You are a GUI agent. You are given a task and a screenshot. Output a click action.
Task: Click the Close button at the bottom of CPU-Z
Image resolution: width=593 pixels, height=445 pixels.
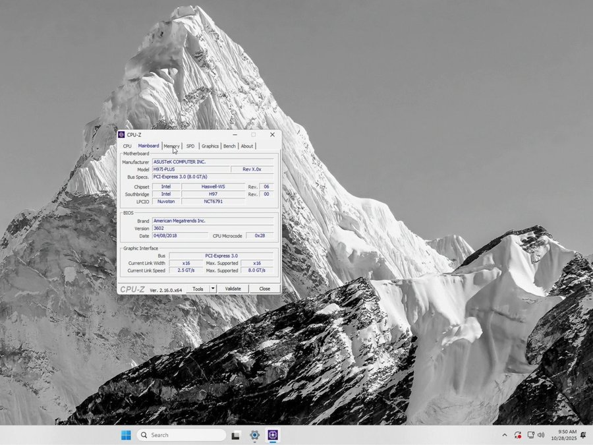coord(264,289)
